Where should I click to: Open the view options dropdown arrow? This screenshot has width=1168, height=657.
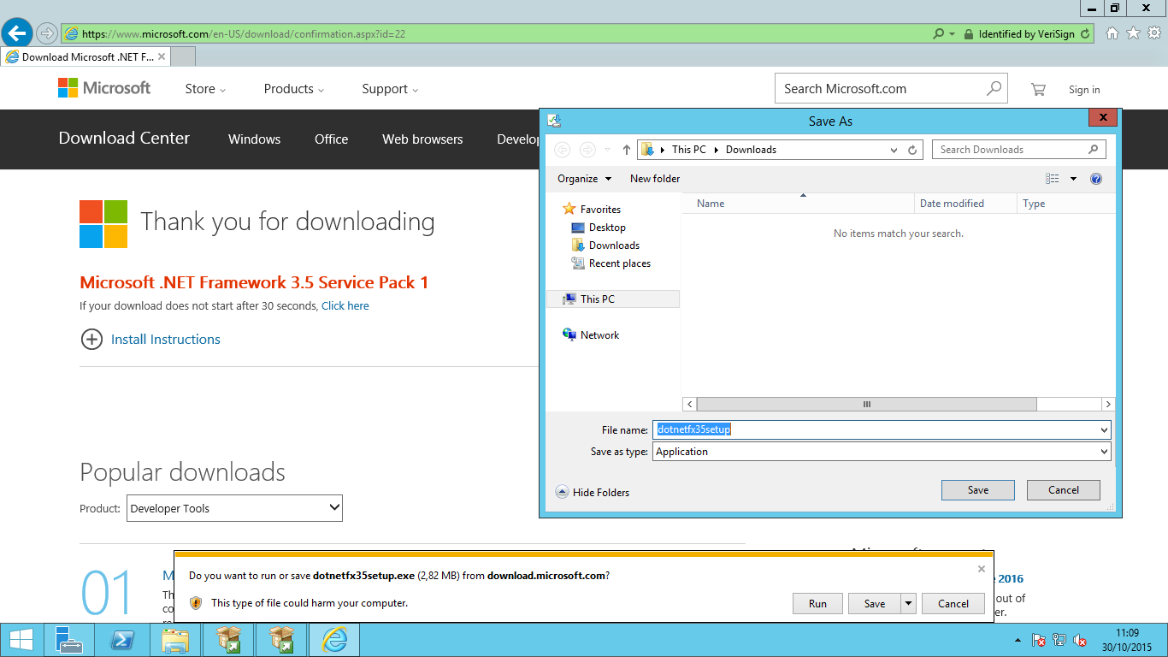1073,179
